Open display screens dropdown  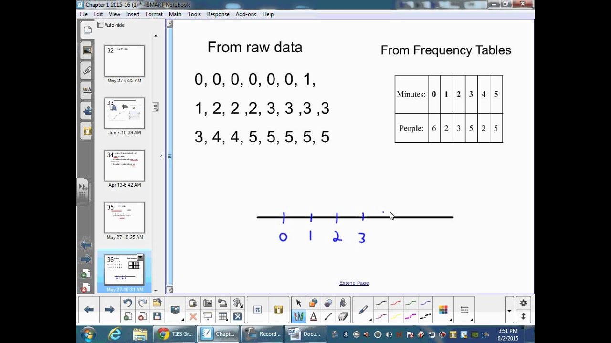pyautogui.click(x=175, y=310)
